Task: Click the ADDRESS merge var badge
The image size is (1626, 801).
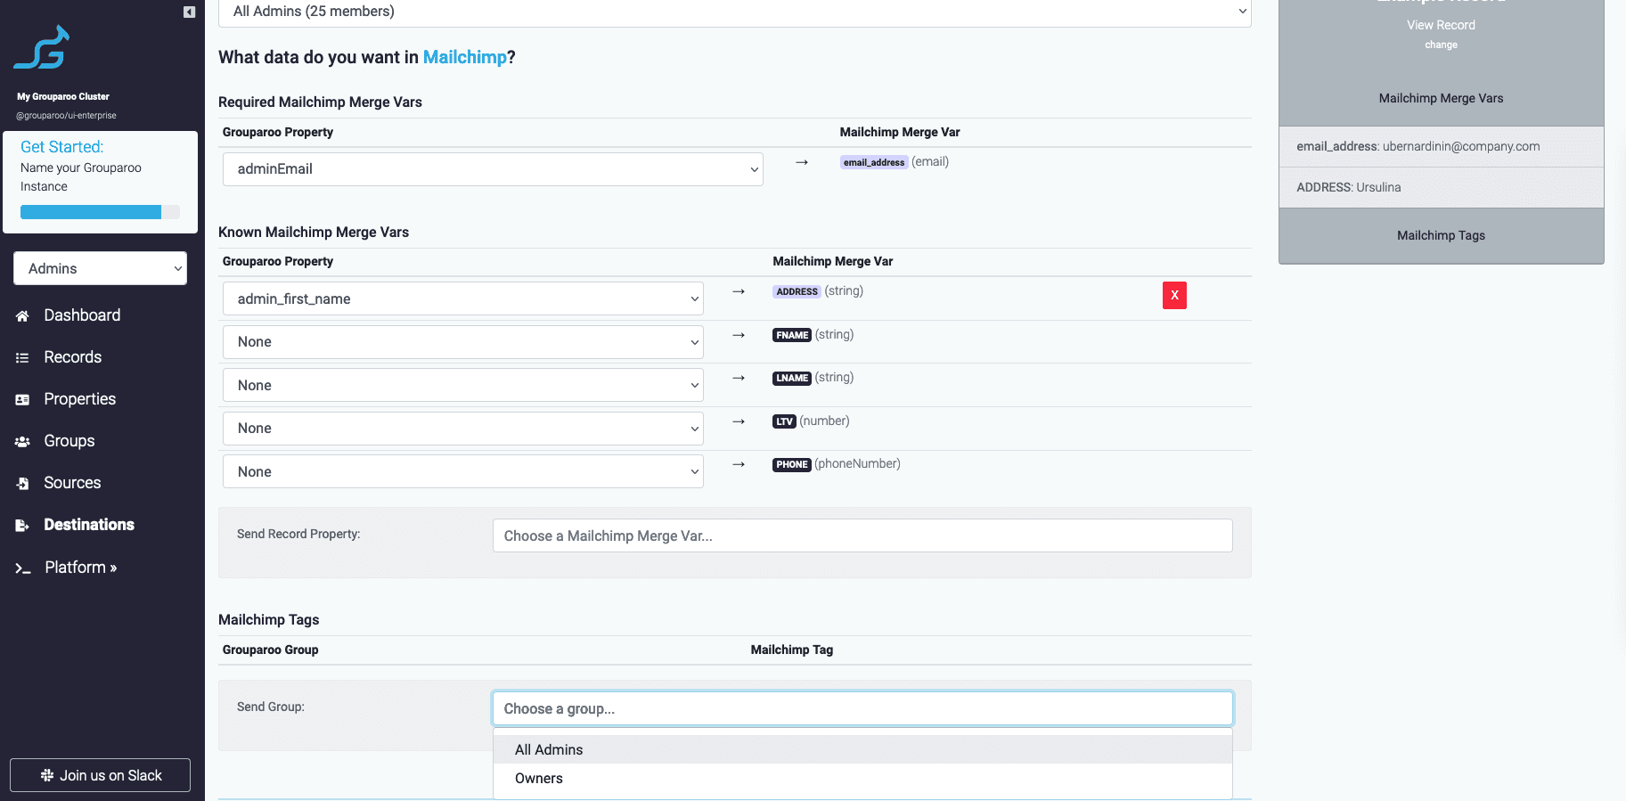Action: point(797,291)
